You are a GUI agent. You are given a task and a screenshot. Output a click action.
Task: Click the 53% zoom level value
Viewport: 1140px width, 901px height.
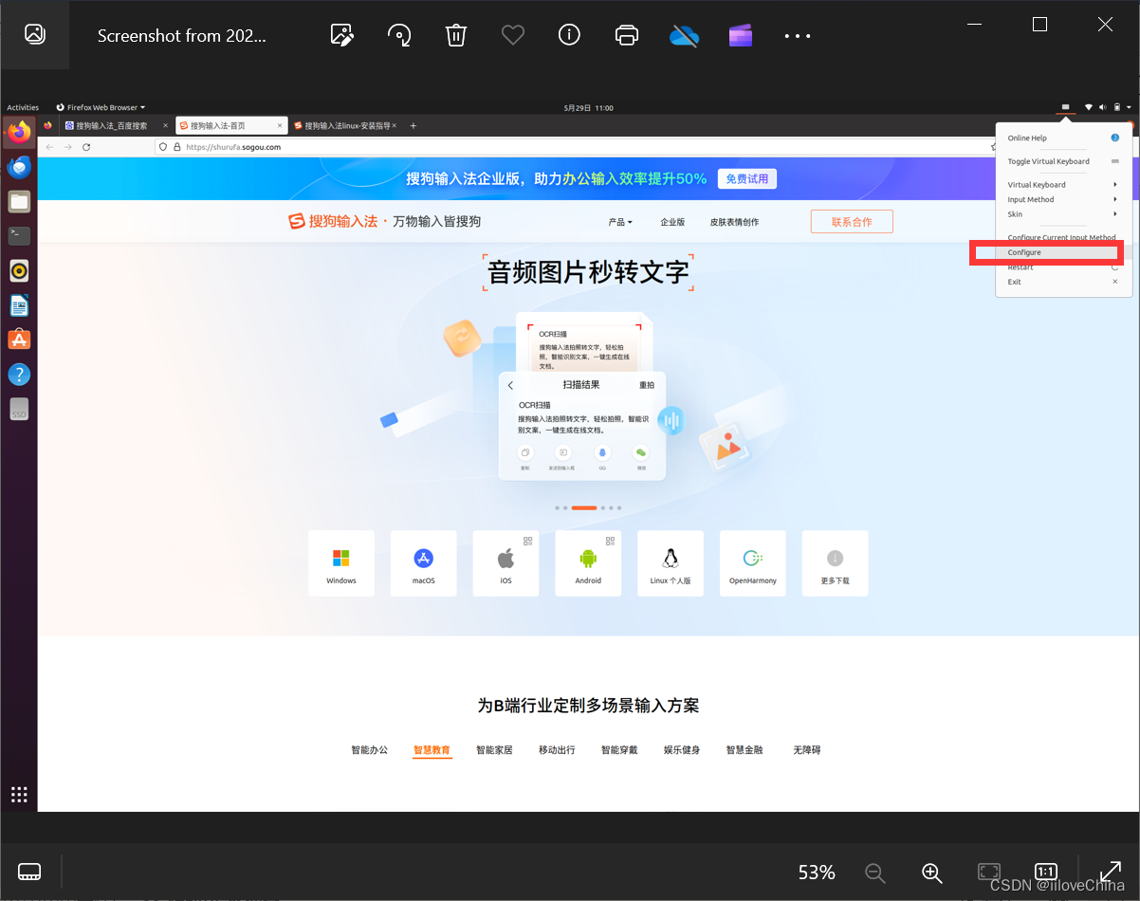pyautogui.click(x=817, y=872)
